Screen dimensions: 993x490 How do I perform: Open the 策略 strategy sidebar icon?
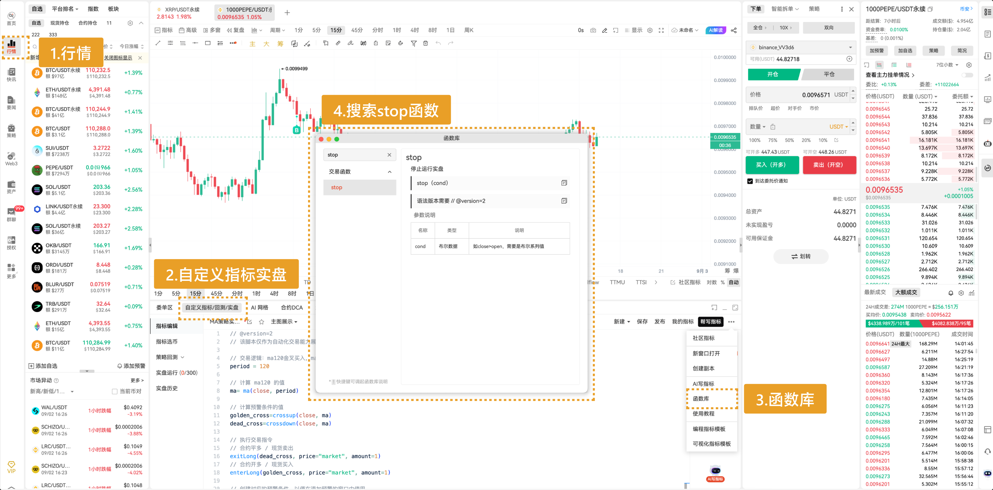pyautogui.click(x=11, y=131)
